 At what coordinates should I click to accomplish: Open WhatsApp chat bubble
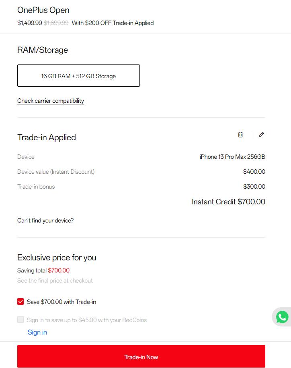click(282, 317)
